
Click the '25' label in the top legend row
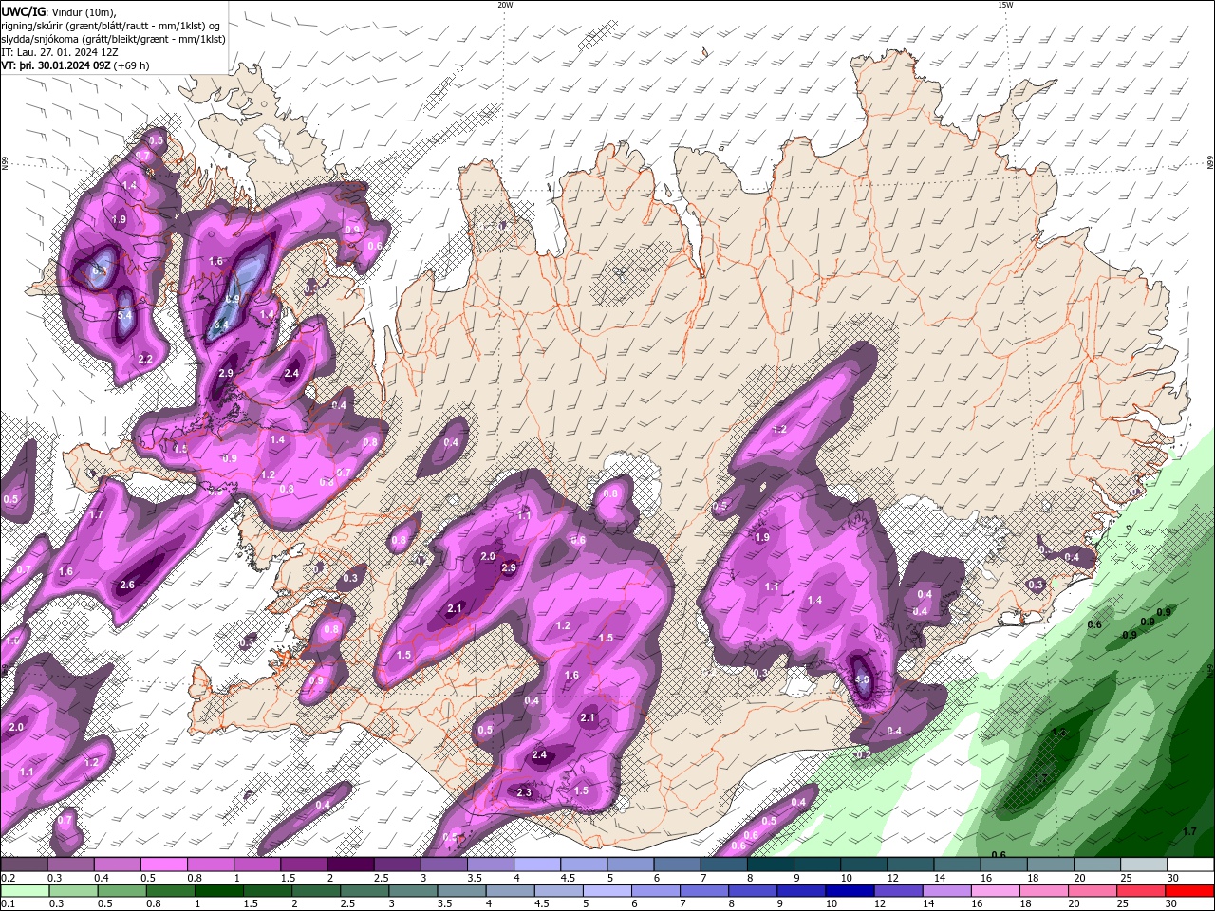click(1127, 878)
